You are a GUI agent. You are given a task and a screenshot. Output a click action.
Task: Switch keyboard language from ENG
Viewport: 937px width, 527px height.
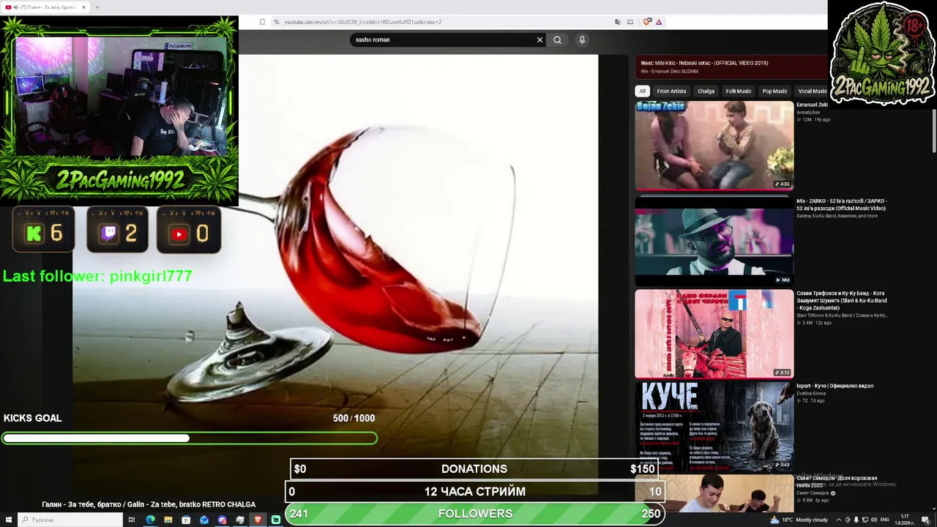[x=884, y=520]
